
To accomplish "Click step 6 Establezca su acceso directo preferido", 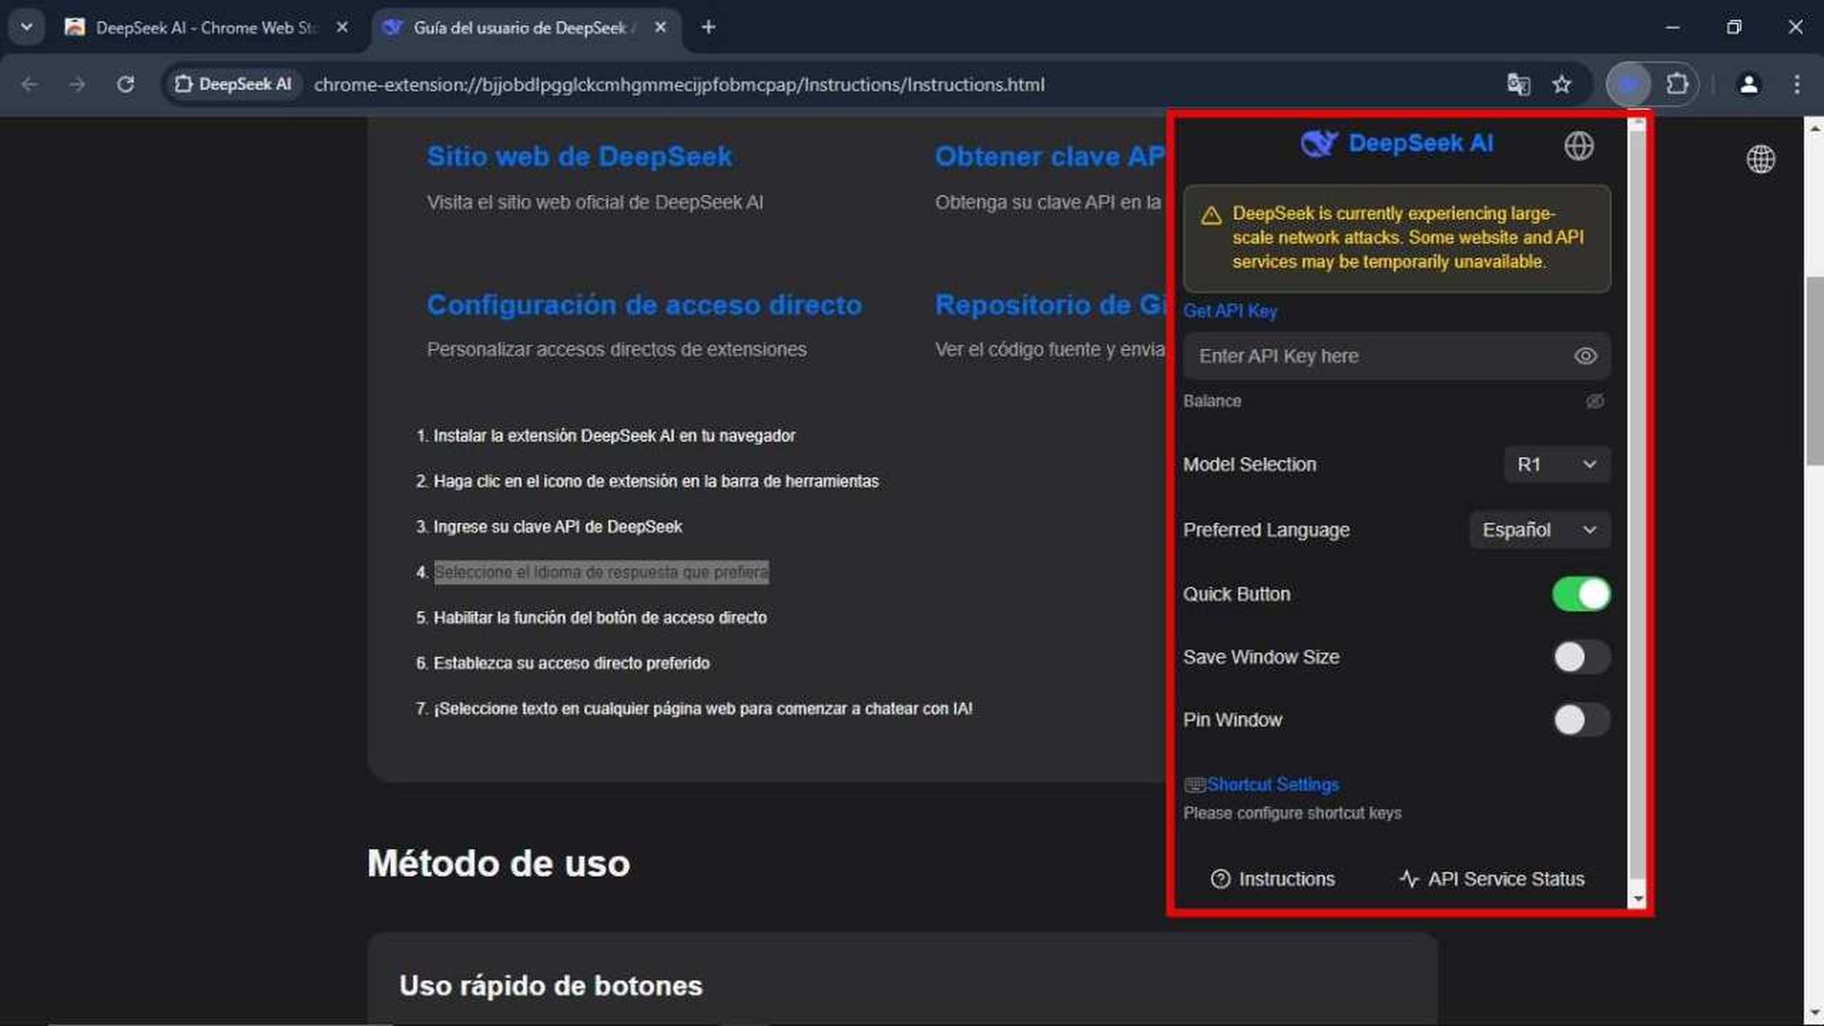I will tap(570, 664).
